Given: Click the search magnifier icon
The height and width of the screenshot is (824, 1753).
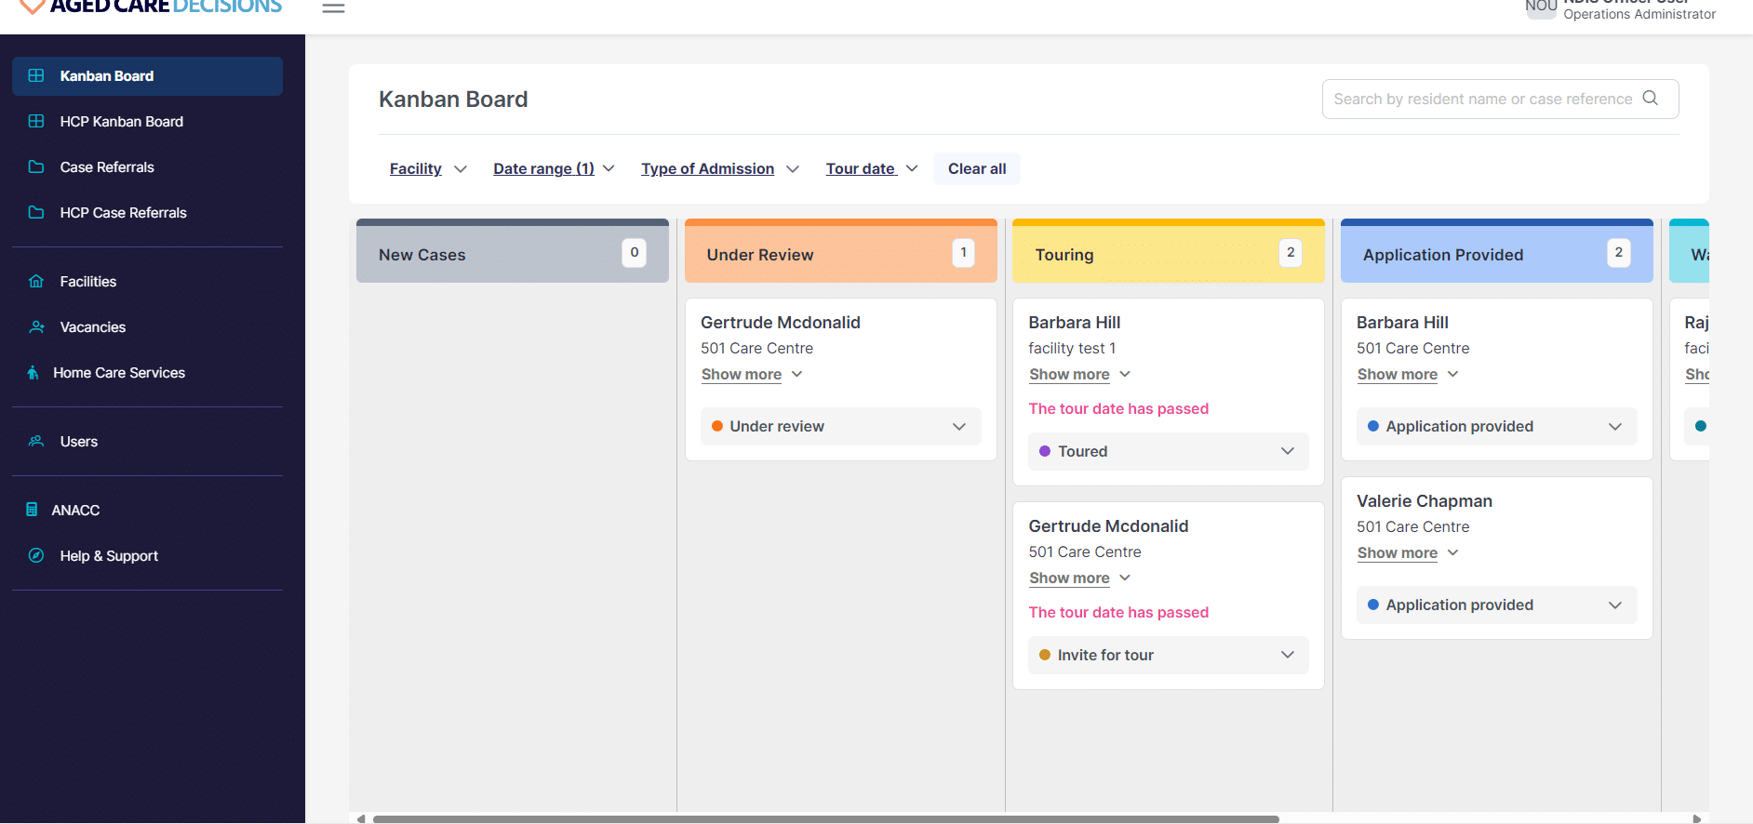Looking at the screenshot, I should point(1651,98).
